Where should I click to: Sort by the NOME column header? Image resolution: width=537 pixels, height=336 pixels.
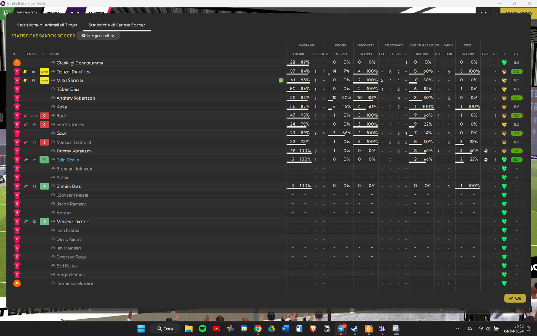(x=55, y=54)
